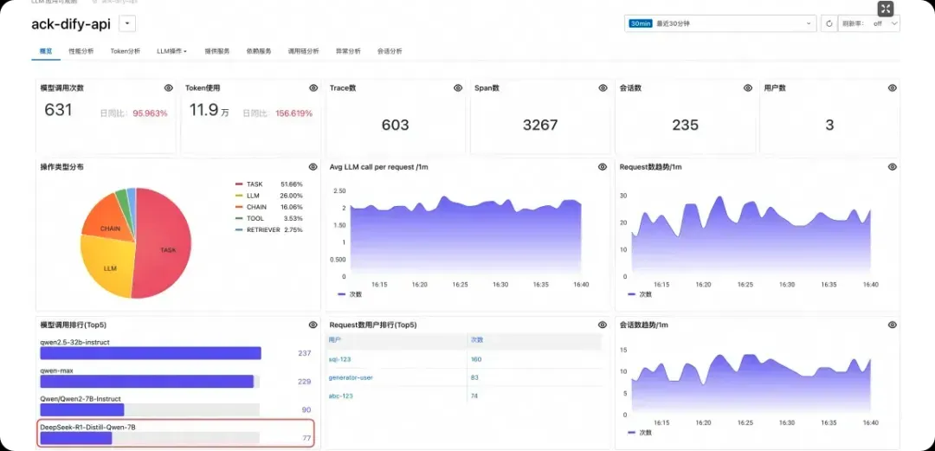Toggle the TASK legend color swatch
Viewport: 935px width, 451px height.
coord(239,184)
